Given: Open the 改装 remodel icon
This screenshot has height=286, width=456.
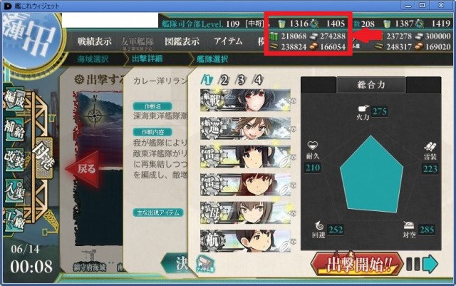Looking at the screenshot, I should [14, 160].
